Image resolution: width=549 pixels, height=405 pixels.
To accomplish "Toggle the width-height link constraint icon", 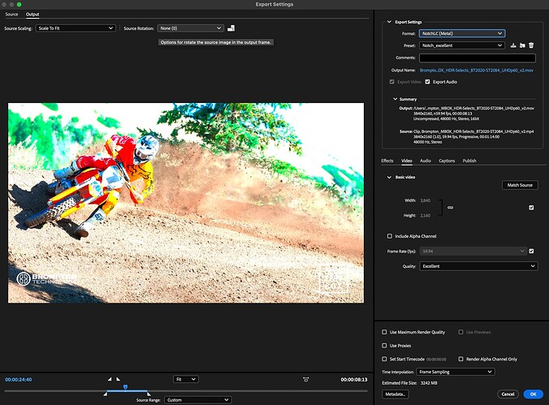I will click(x=450, y=208).
